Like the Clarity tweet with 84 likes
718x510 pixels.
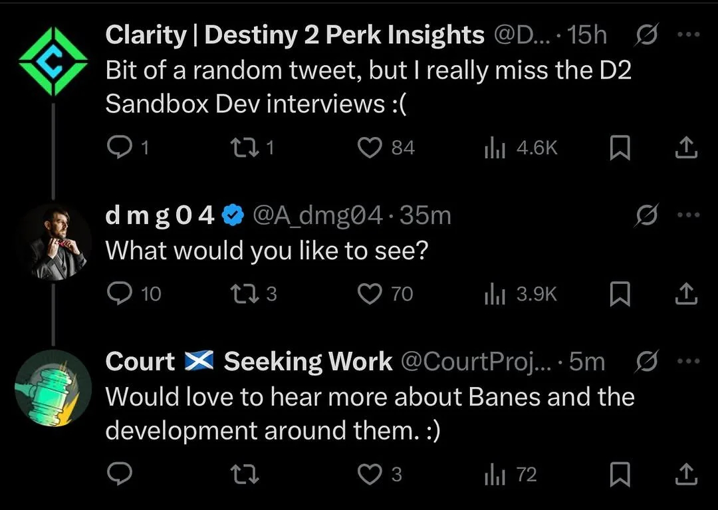pyautogui.click(x=370, y=148)
